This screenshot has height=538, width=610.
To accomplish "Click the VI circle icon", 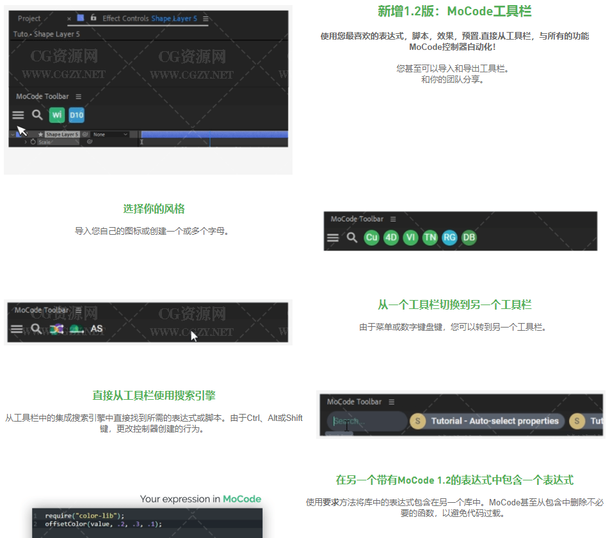I will coord(411,237).
